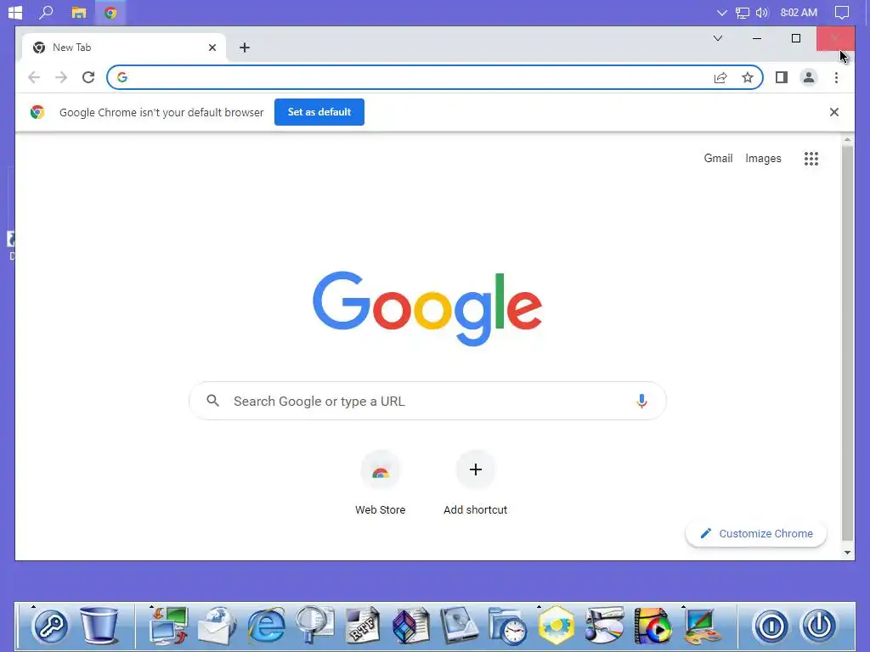The image size is (870, 652).
Task: Open the Windows Start menu
Action: pyautogui.click(x=15, y=12)
